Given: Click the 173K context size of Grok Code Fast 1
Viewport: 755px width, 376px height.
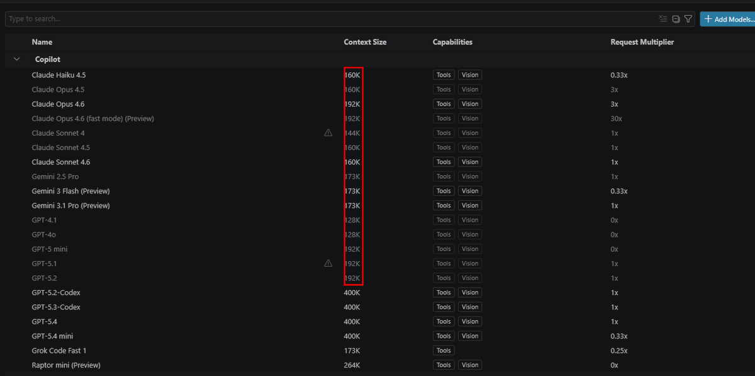Looking at the screenshot, I should [352, 350].
